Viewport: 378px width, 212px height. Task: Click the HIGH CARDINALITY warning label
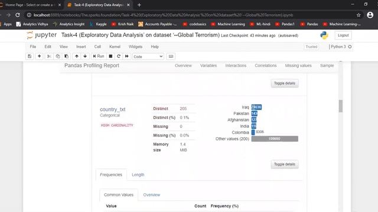[117, 125]
